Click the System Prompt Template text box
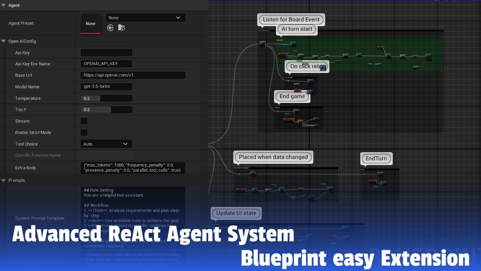 point(133,218)
